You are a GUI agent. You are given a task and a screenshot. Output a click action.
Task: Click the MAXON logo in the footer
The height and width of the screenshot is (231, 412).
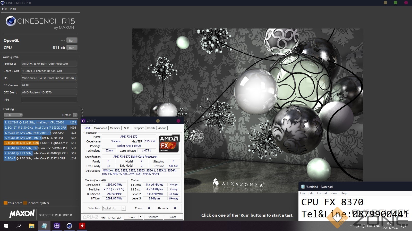click(22, 214)
